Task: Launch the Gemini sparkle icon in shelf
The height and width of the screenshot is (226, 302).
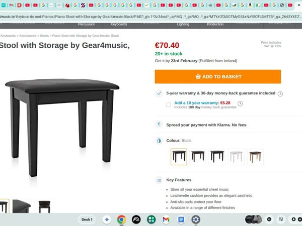Action: [107, 219]
